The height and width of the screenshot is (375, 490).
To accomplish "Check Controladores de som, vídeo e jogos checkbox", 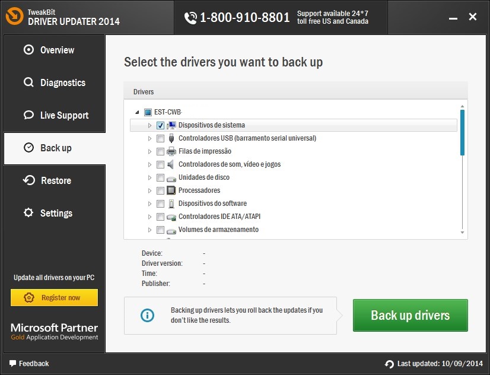I will [160, 164].
